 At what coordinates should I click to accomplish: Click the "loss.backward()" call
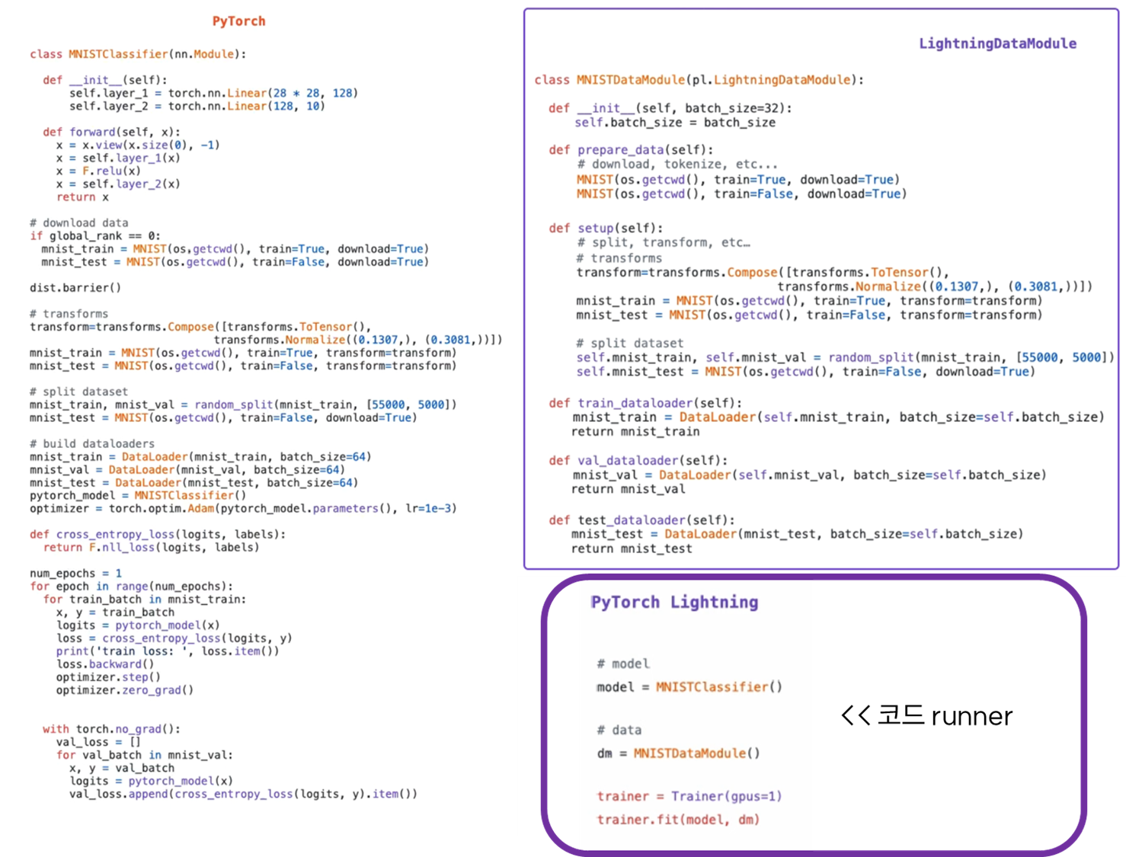105,664
